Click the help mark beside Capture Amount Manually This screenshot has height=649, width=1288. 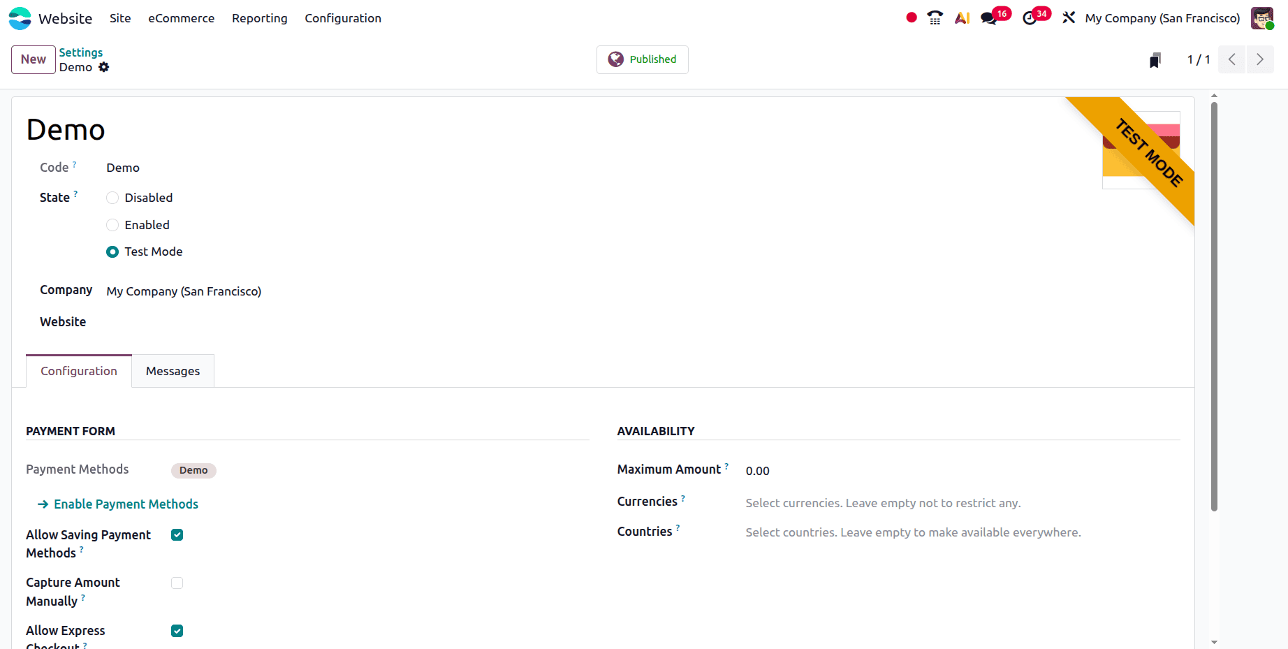[83, 598]
